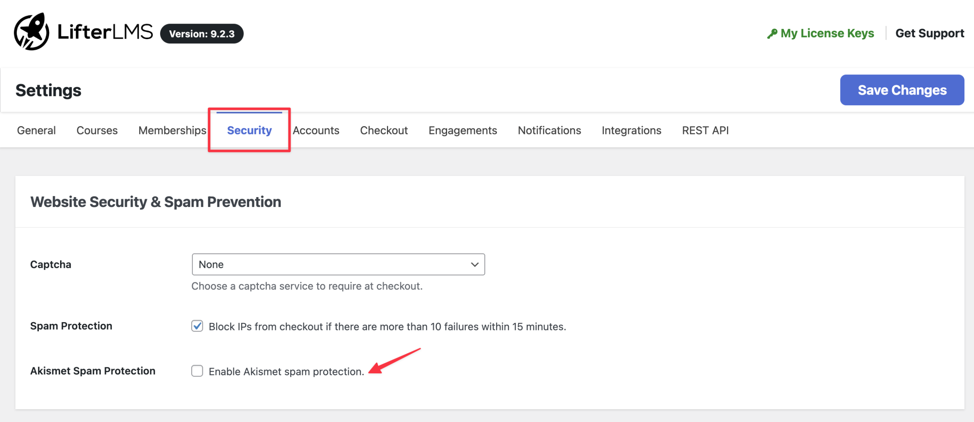The width and height of the screenshot is (974, 422).
Task: Click the green key icon beside My License Keys
Action: coord(772,34)
